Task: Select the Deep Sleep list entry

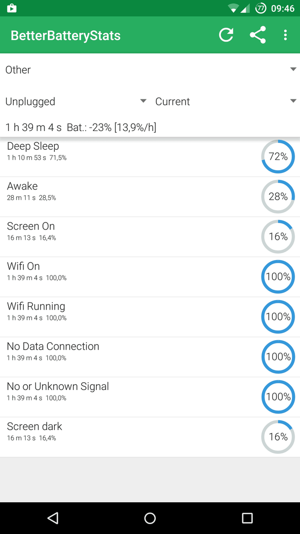Action: coord(150,157)
